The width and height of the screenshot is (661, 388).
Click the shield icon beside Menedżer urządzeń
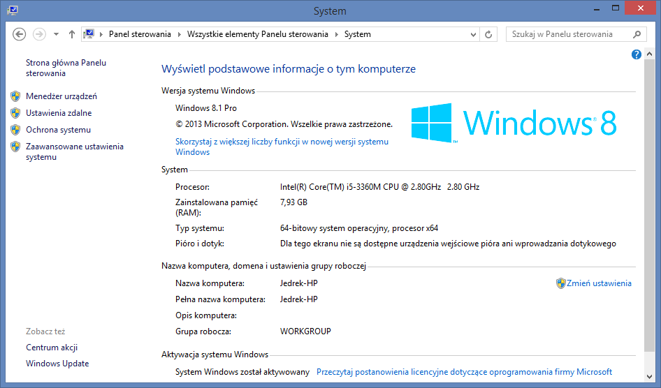coord(15,96)
